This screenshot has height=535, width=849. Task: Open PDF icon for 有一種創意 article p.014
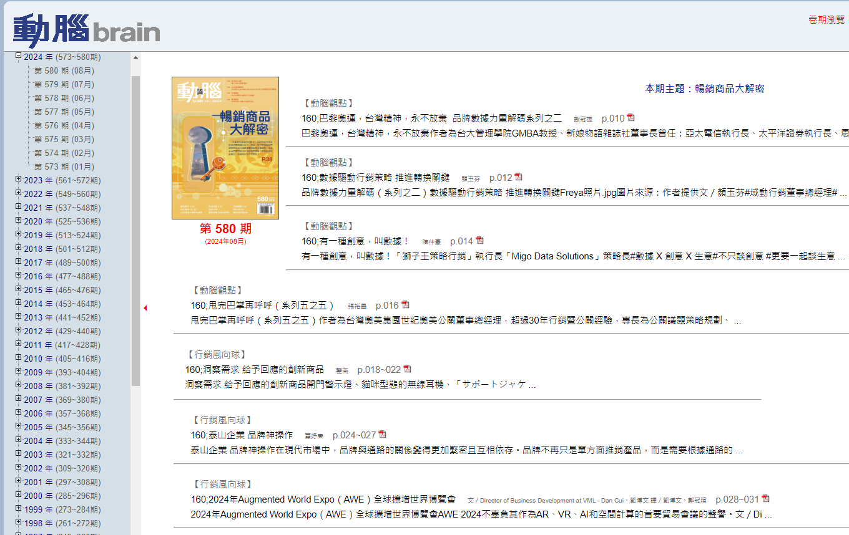pyautogui.click(x=479, y=241)
